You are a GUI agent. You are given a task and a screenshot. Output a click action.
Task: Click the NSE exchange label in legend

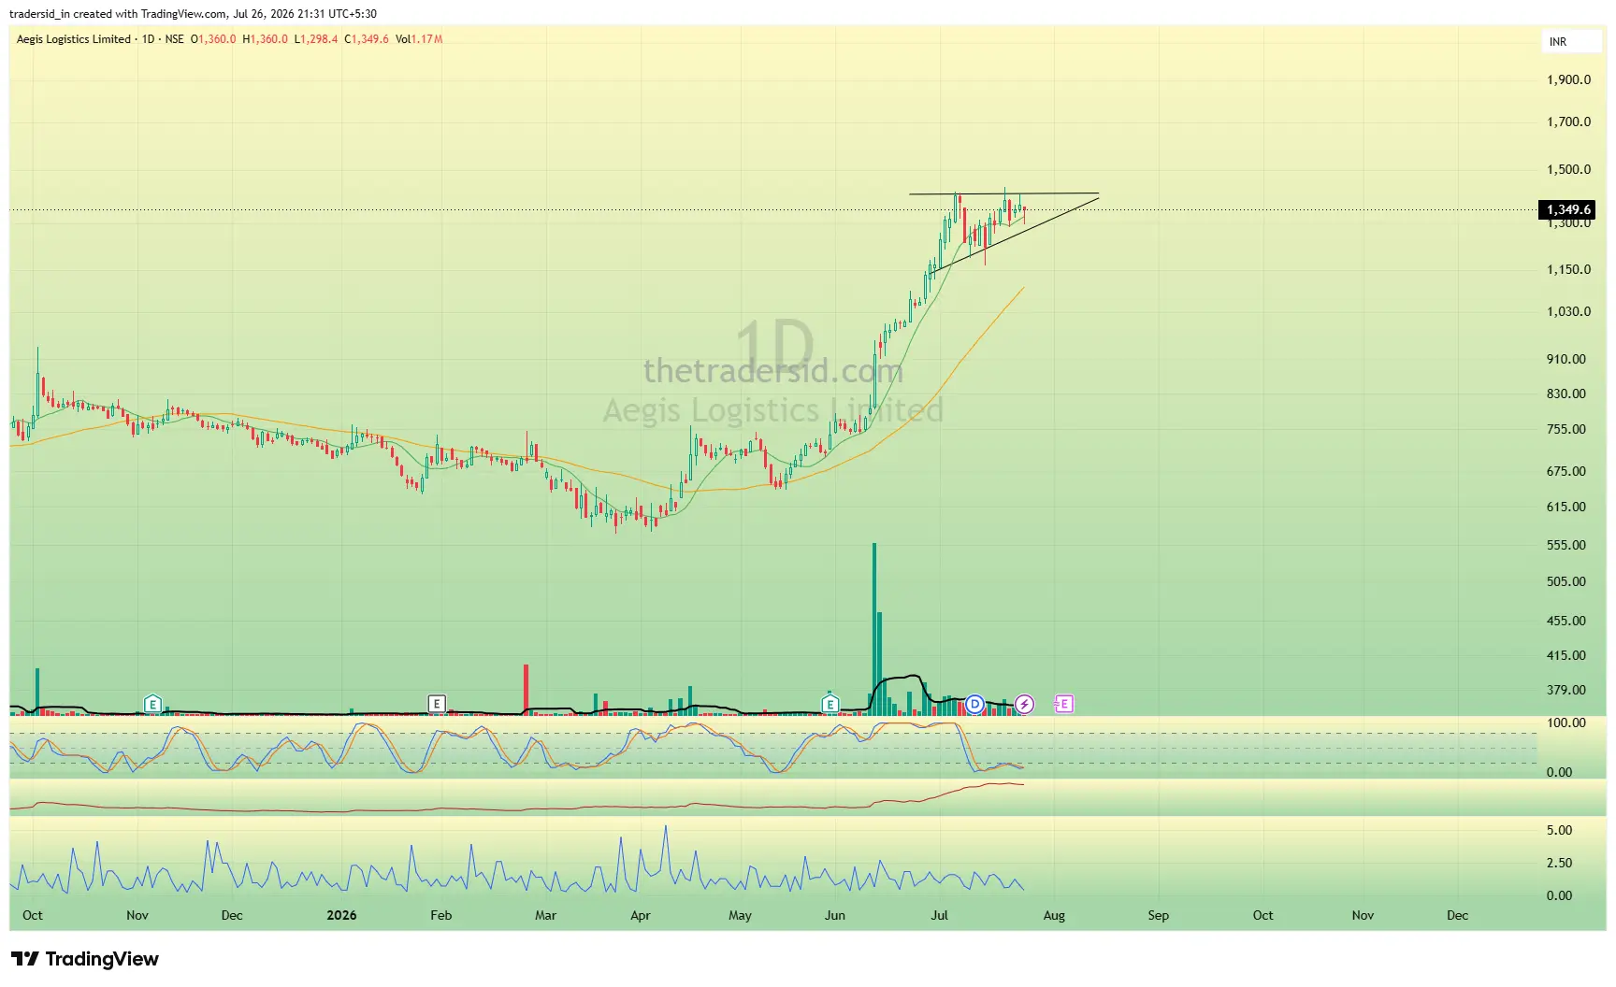click(174, 39)
